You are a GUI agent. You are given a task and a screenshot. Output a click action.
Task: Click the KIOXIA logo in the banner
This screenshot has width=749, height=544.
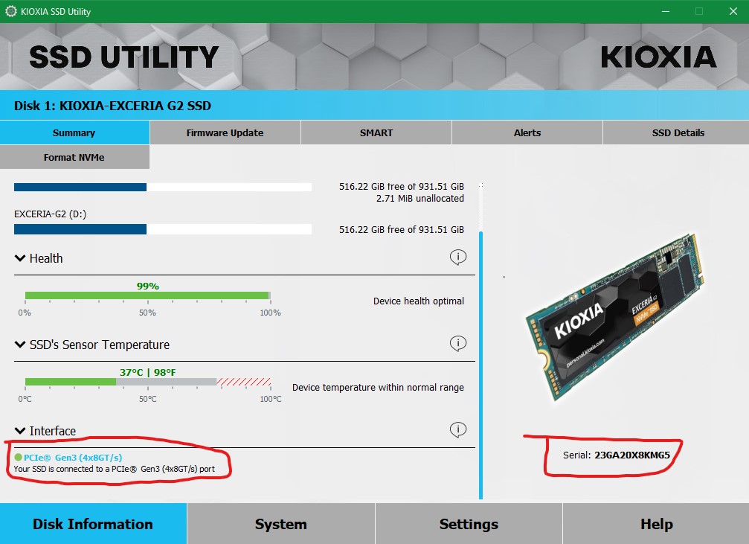(658, 57)
